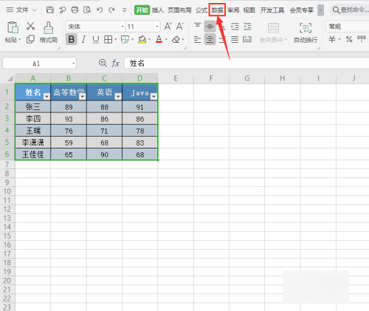Click the Print icon

coord(75,10)
